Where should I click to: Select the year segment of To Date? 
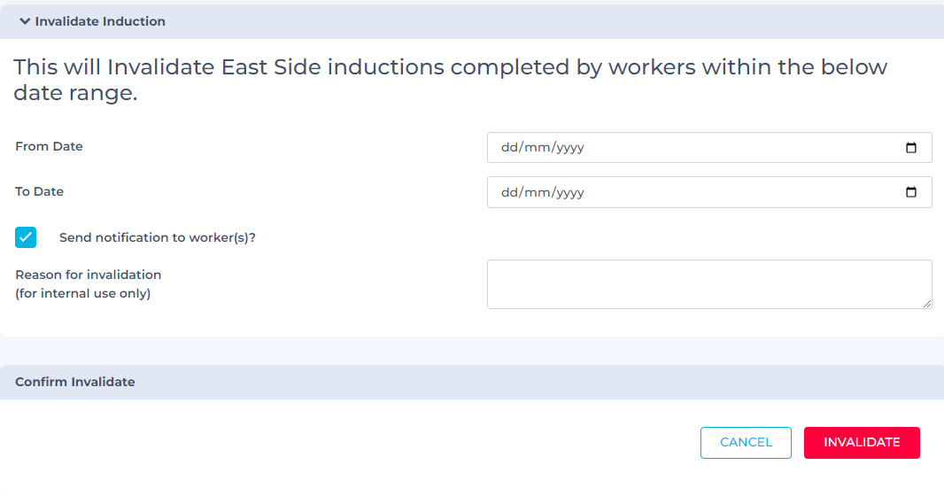tap(570, 192)
